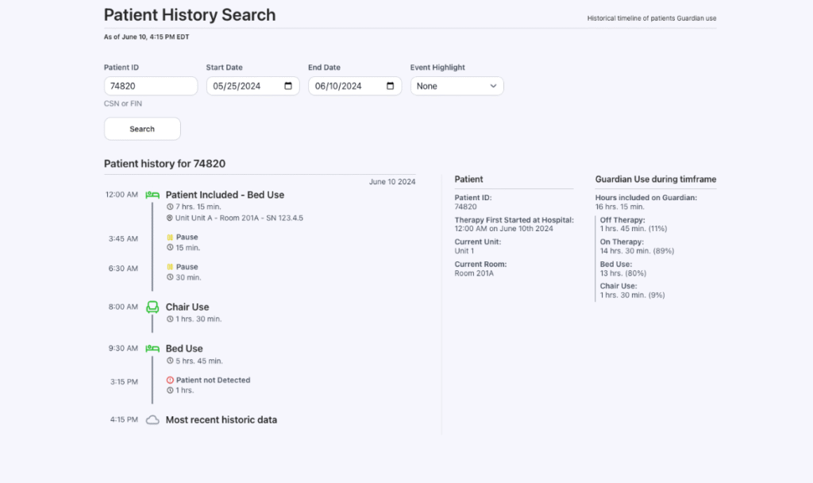This screenshot has height=483, width=813.
Task: Select the Most recent historic data entry
Action: coord(221,420)
